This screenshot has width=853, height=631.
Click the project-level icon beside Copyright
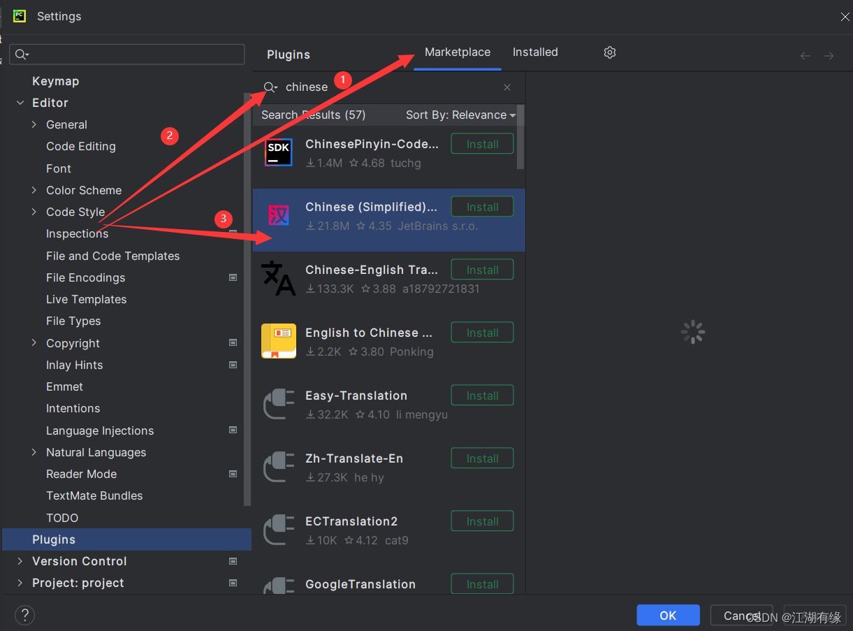click(x=233, y=343)
